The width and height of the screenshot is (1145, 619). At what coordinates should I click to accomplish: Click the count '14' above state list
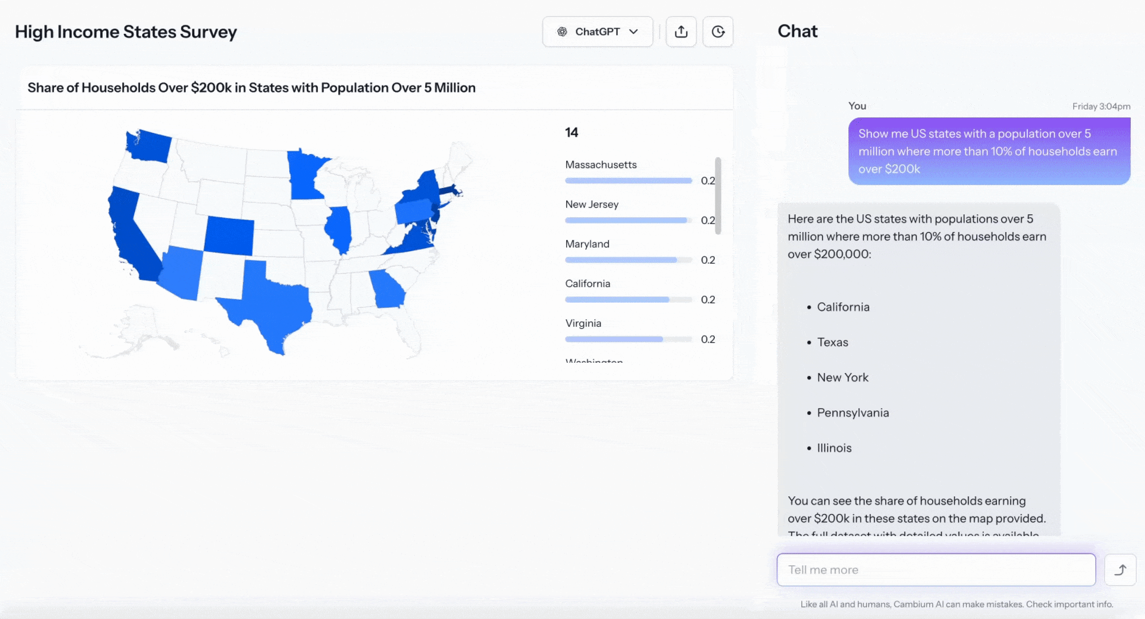point(571,132)
